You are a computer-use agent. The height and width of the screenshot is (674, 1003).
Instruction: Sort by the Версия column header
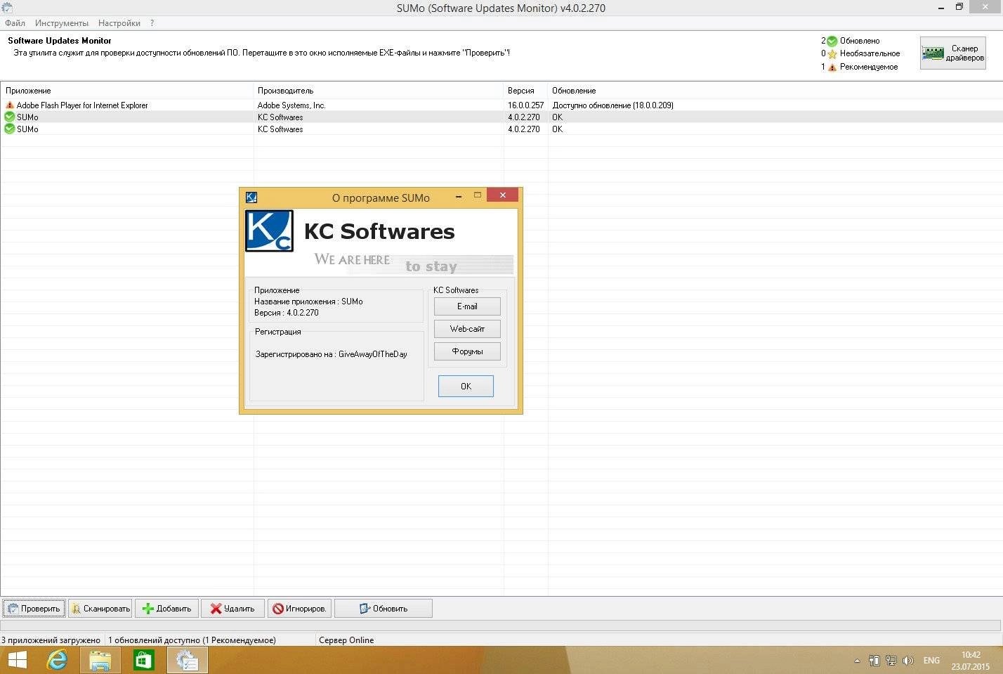point(525,91)
